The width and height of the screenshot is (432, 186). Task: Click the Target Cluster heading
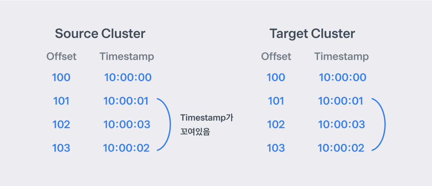pos(312,34)
